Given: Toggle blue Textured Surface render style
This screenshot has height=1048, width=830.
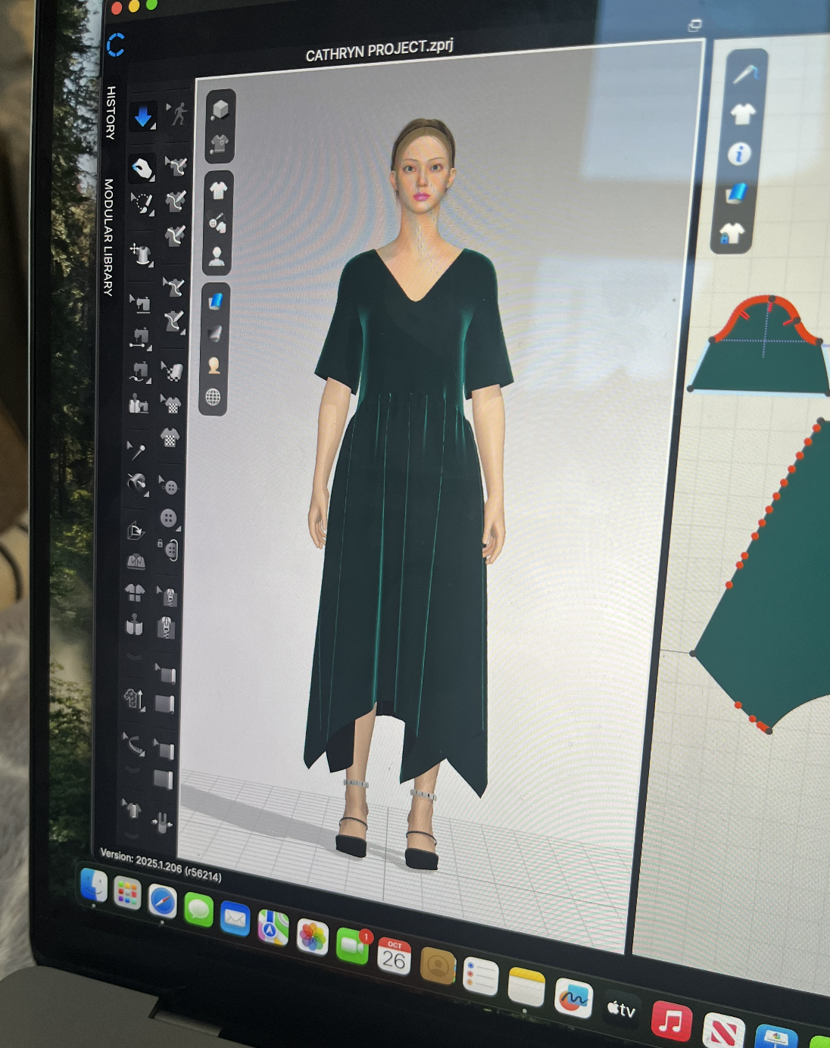Looking at the screenshot, I should [216, 301].
